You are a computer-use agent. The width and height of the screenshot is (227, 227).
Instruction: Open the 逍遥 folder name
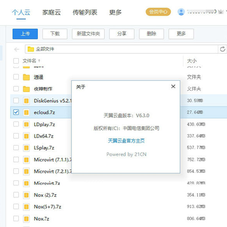tap(38, 77)
